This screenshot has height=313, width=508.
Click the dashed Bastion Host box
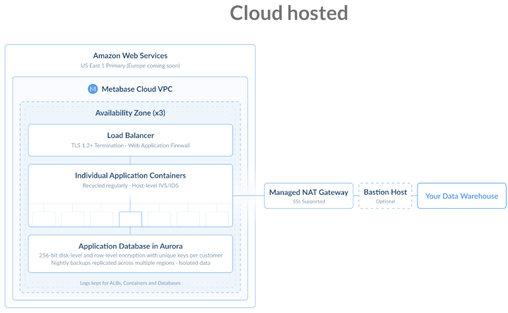pyautogui.click(x=385, y=195)
